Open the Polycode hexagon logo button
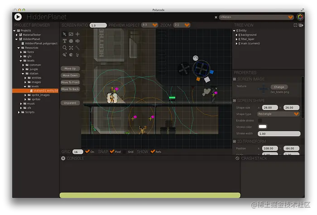 tap(300, 17)
